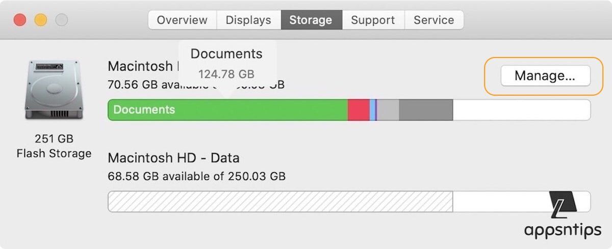This screenshot has height=249, width=612.
Task: Switch to the Overview tab
Action: 182,20
